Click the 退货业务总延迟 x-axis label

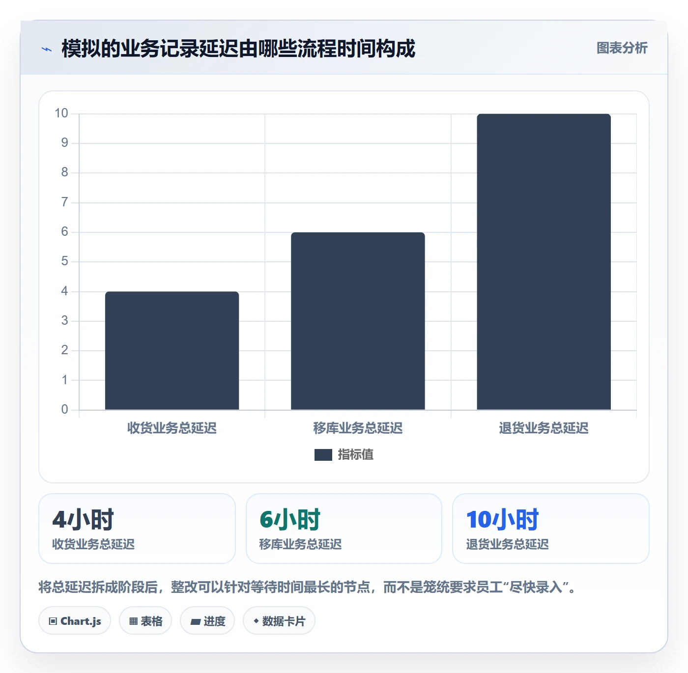point(544,428)
